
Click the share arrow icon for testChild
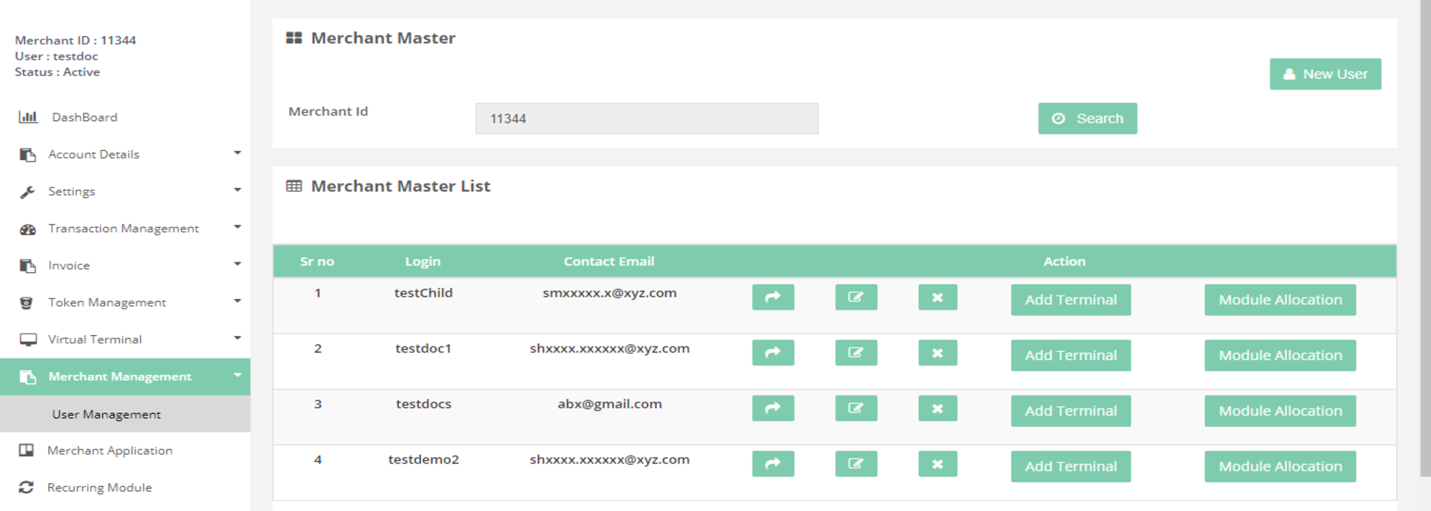773,298
